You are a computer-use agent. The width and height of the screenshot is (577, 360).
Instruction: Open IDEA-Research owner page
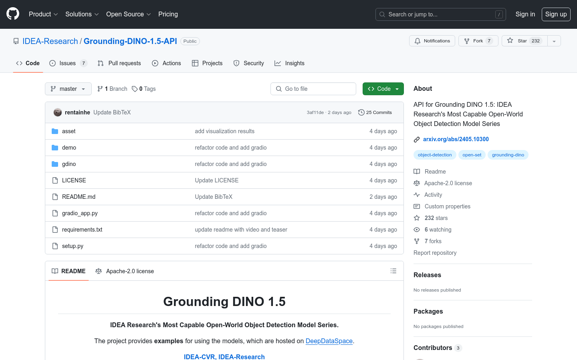[x=50, y=41]
